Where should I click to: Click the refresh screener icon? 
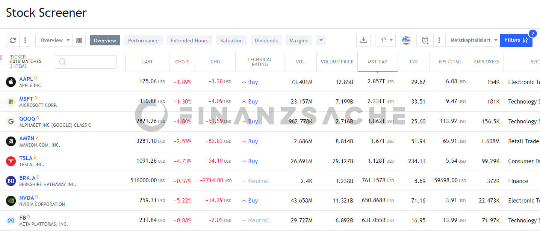(x=13, y=40)
